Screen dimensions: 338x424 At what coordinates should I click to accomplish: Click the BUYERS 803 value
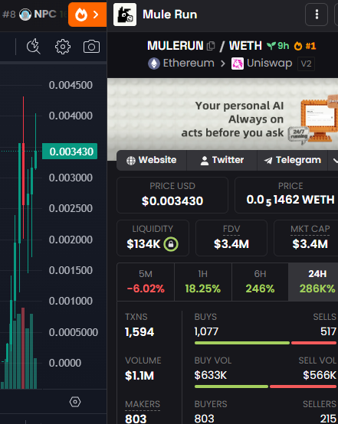(204, 419)
